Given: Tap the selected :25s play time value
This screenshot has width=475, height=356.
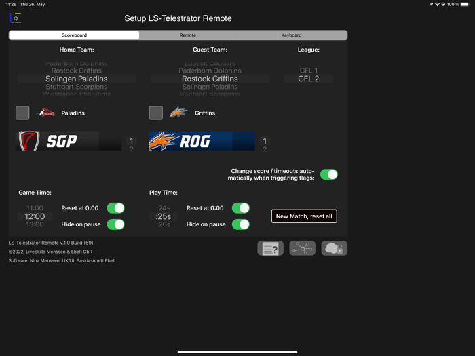Looking at the screenshot, I should coord(164,216).
